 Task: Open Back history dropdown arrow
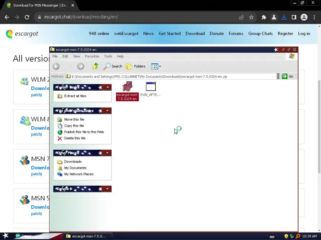[71, 66]
